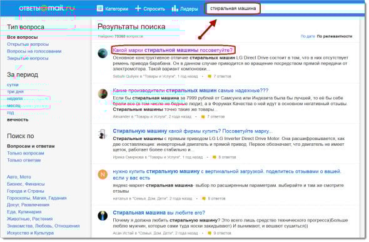Viewport: 369px width, 242px height.
Task: Choose period месяц
Action: click(x=14, y=106)
